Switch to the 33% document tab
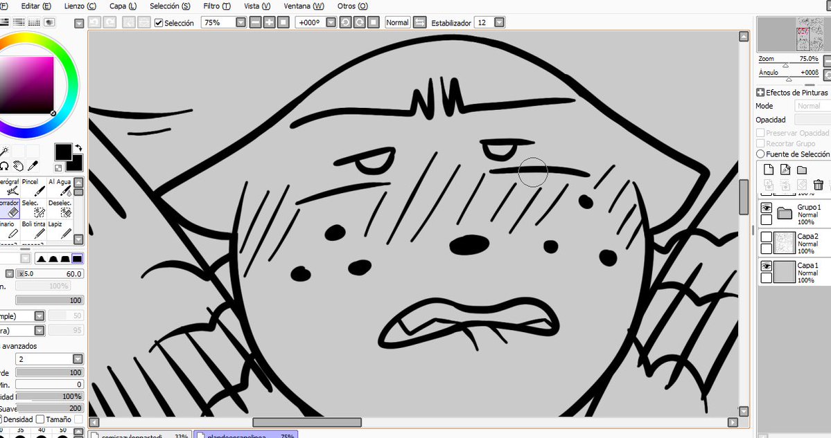 [x=140, y=435]
